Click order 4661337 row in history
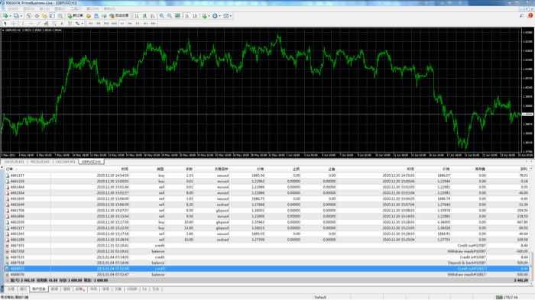 pyautogui.click(x=267, y=176)
